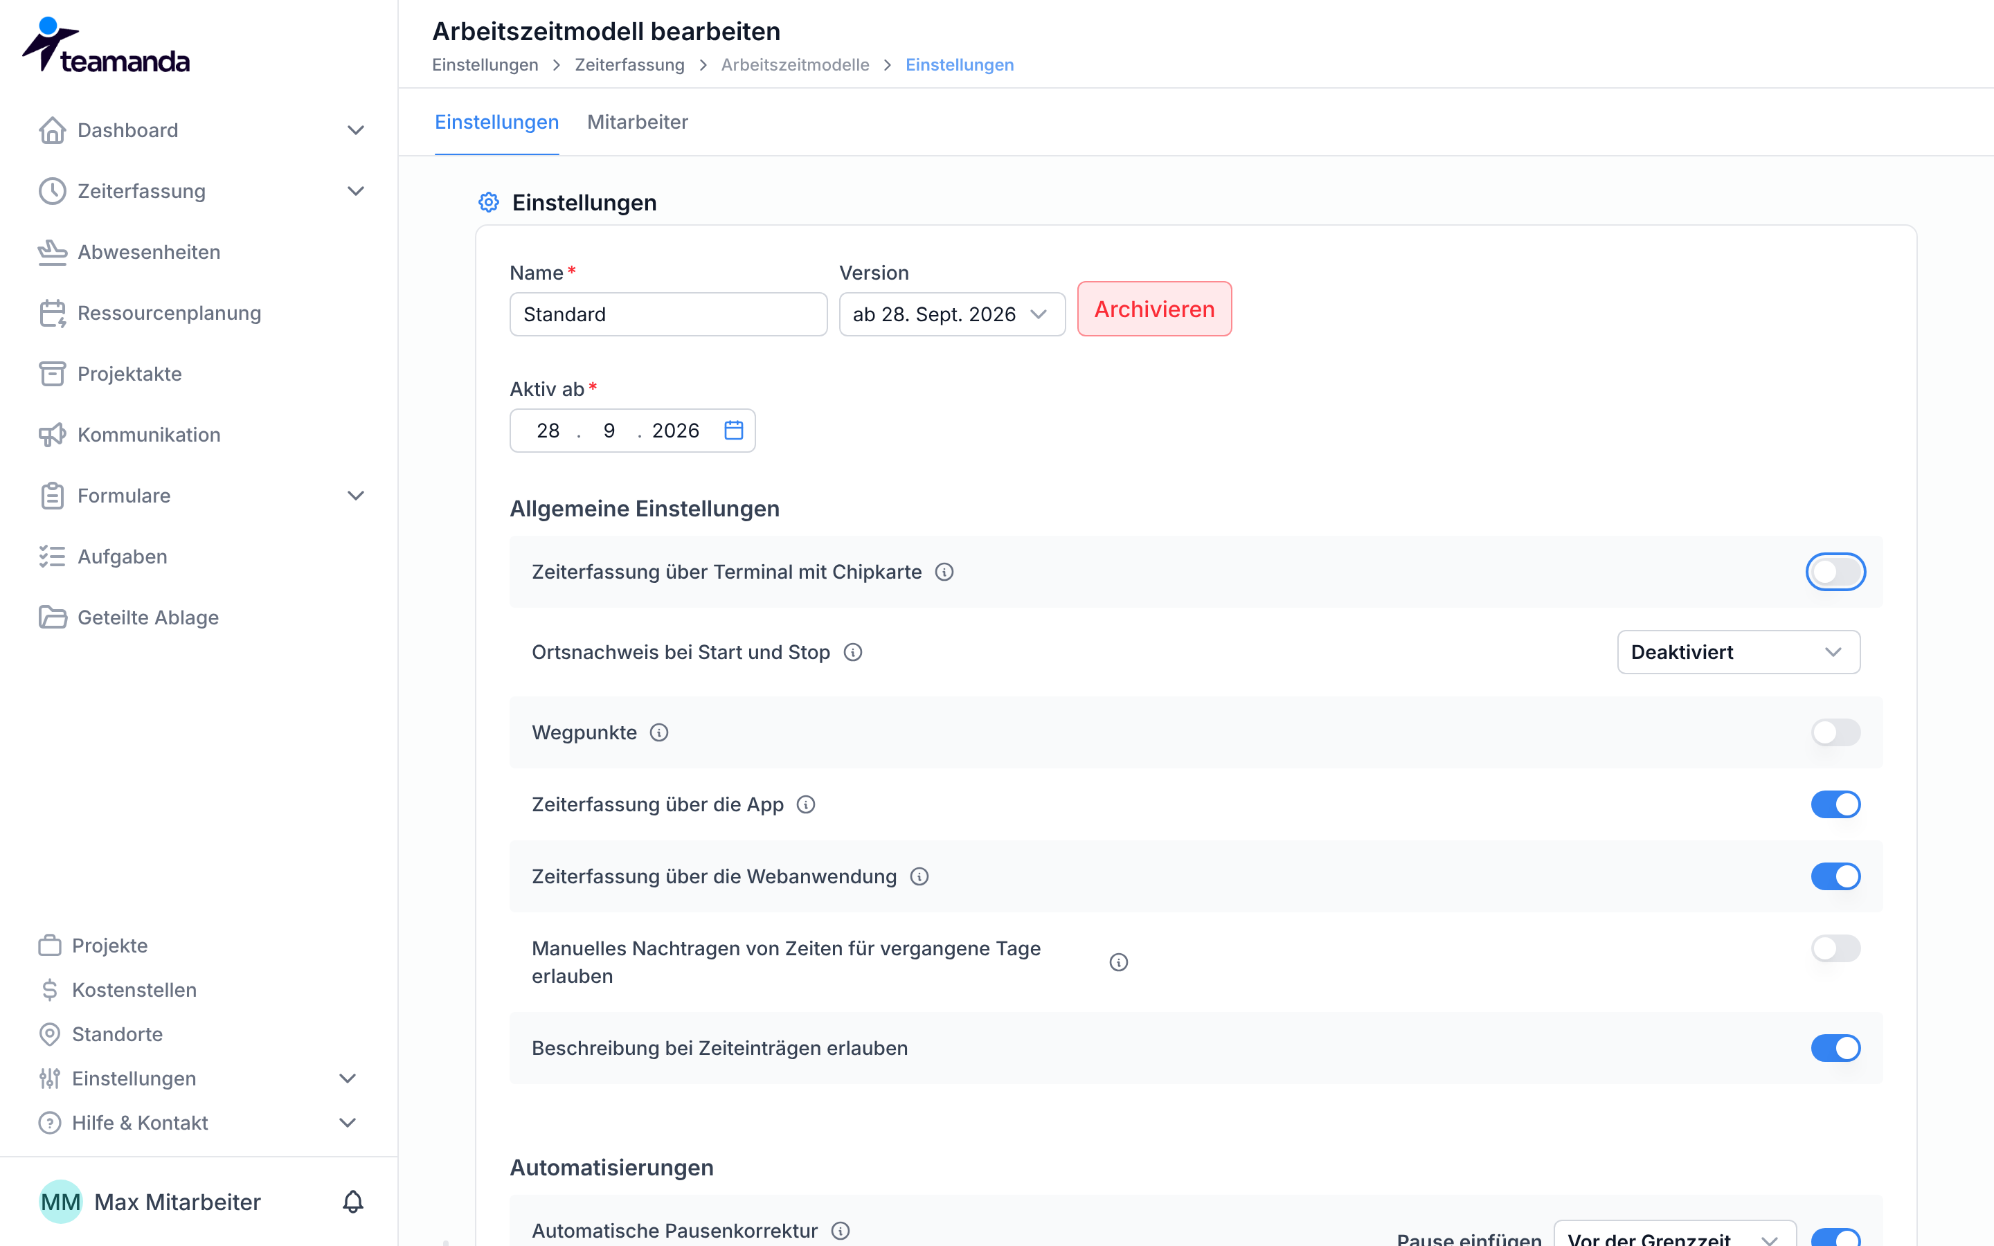Show info for Automatische Pausenkorrektur

tap(841, 1230)
